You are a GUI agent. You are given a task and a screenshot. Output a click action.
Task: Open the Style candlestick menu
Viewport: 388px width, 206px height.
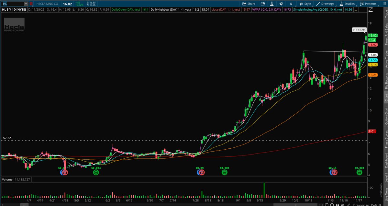(x=305, y=4)
